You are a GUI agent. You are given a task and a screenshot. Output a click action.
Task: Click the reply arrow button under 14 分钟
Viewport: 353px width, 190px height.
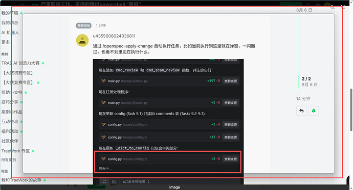pyautogui.click(x=301, y=111)
